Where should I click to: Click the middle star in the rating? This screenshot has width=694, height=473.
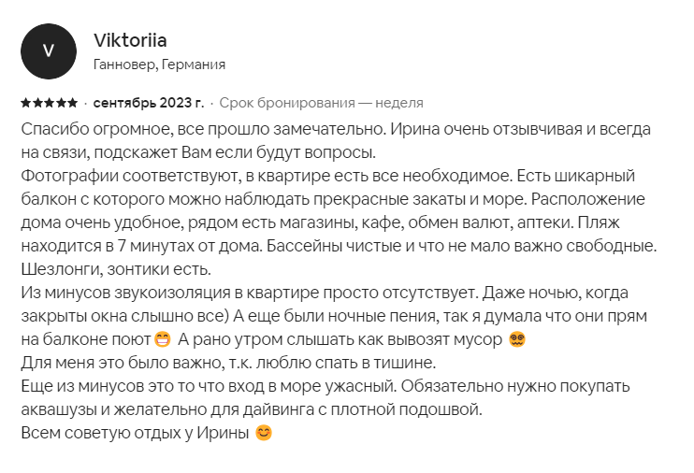click(50, 103)
